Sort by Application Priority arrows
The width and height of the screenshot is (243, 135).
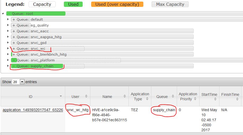point(195,99)
